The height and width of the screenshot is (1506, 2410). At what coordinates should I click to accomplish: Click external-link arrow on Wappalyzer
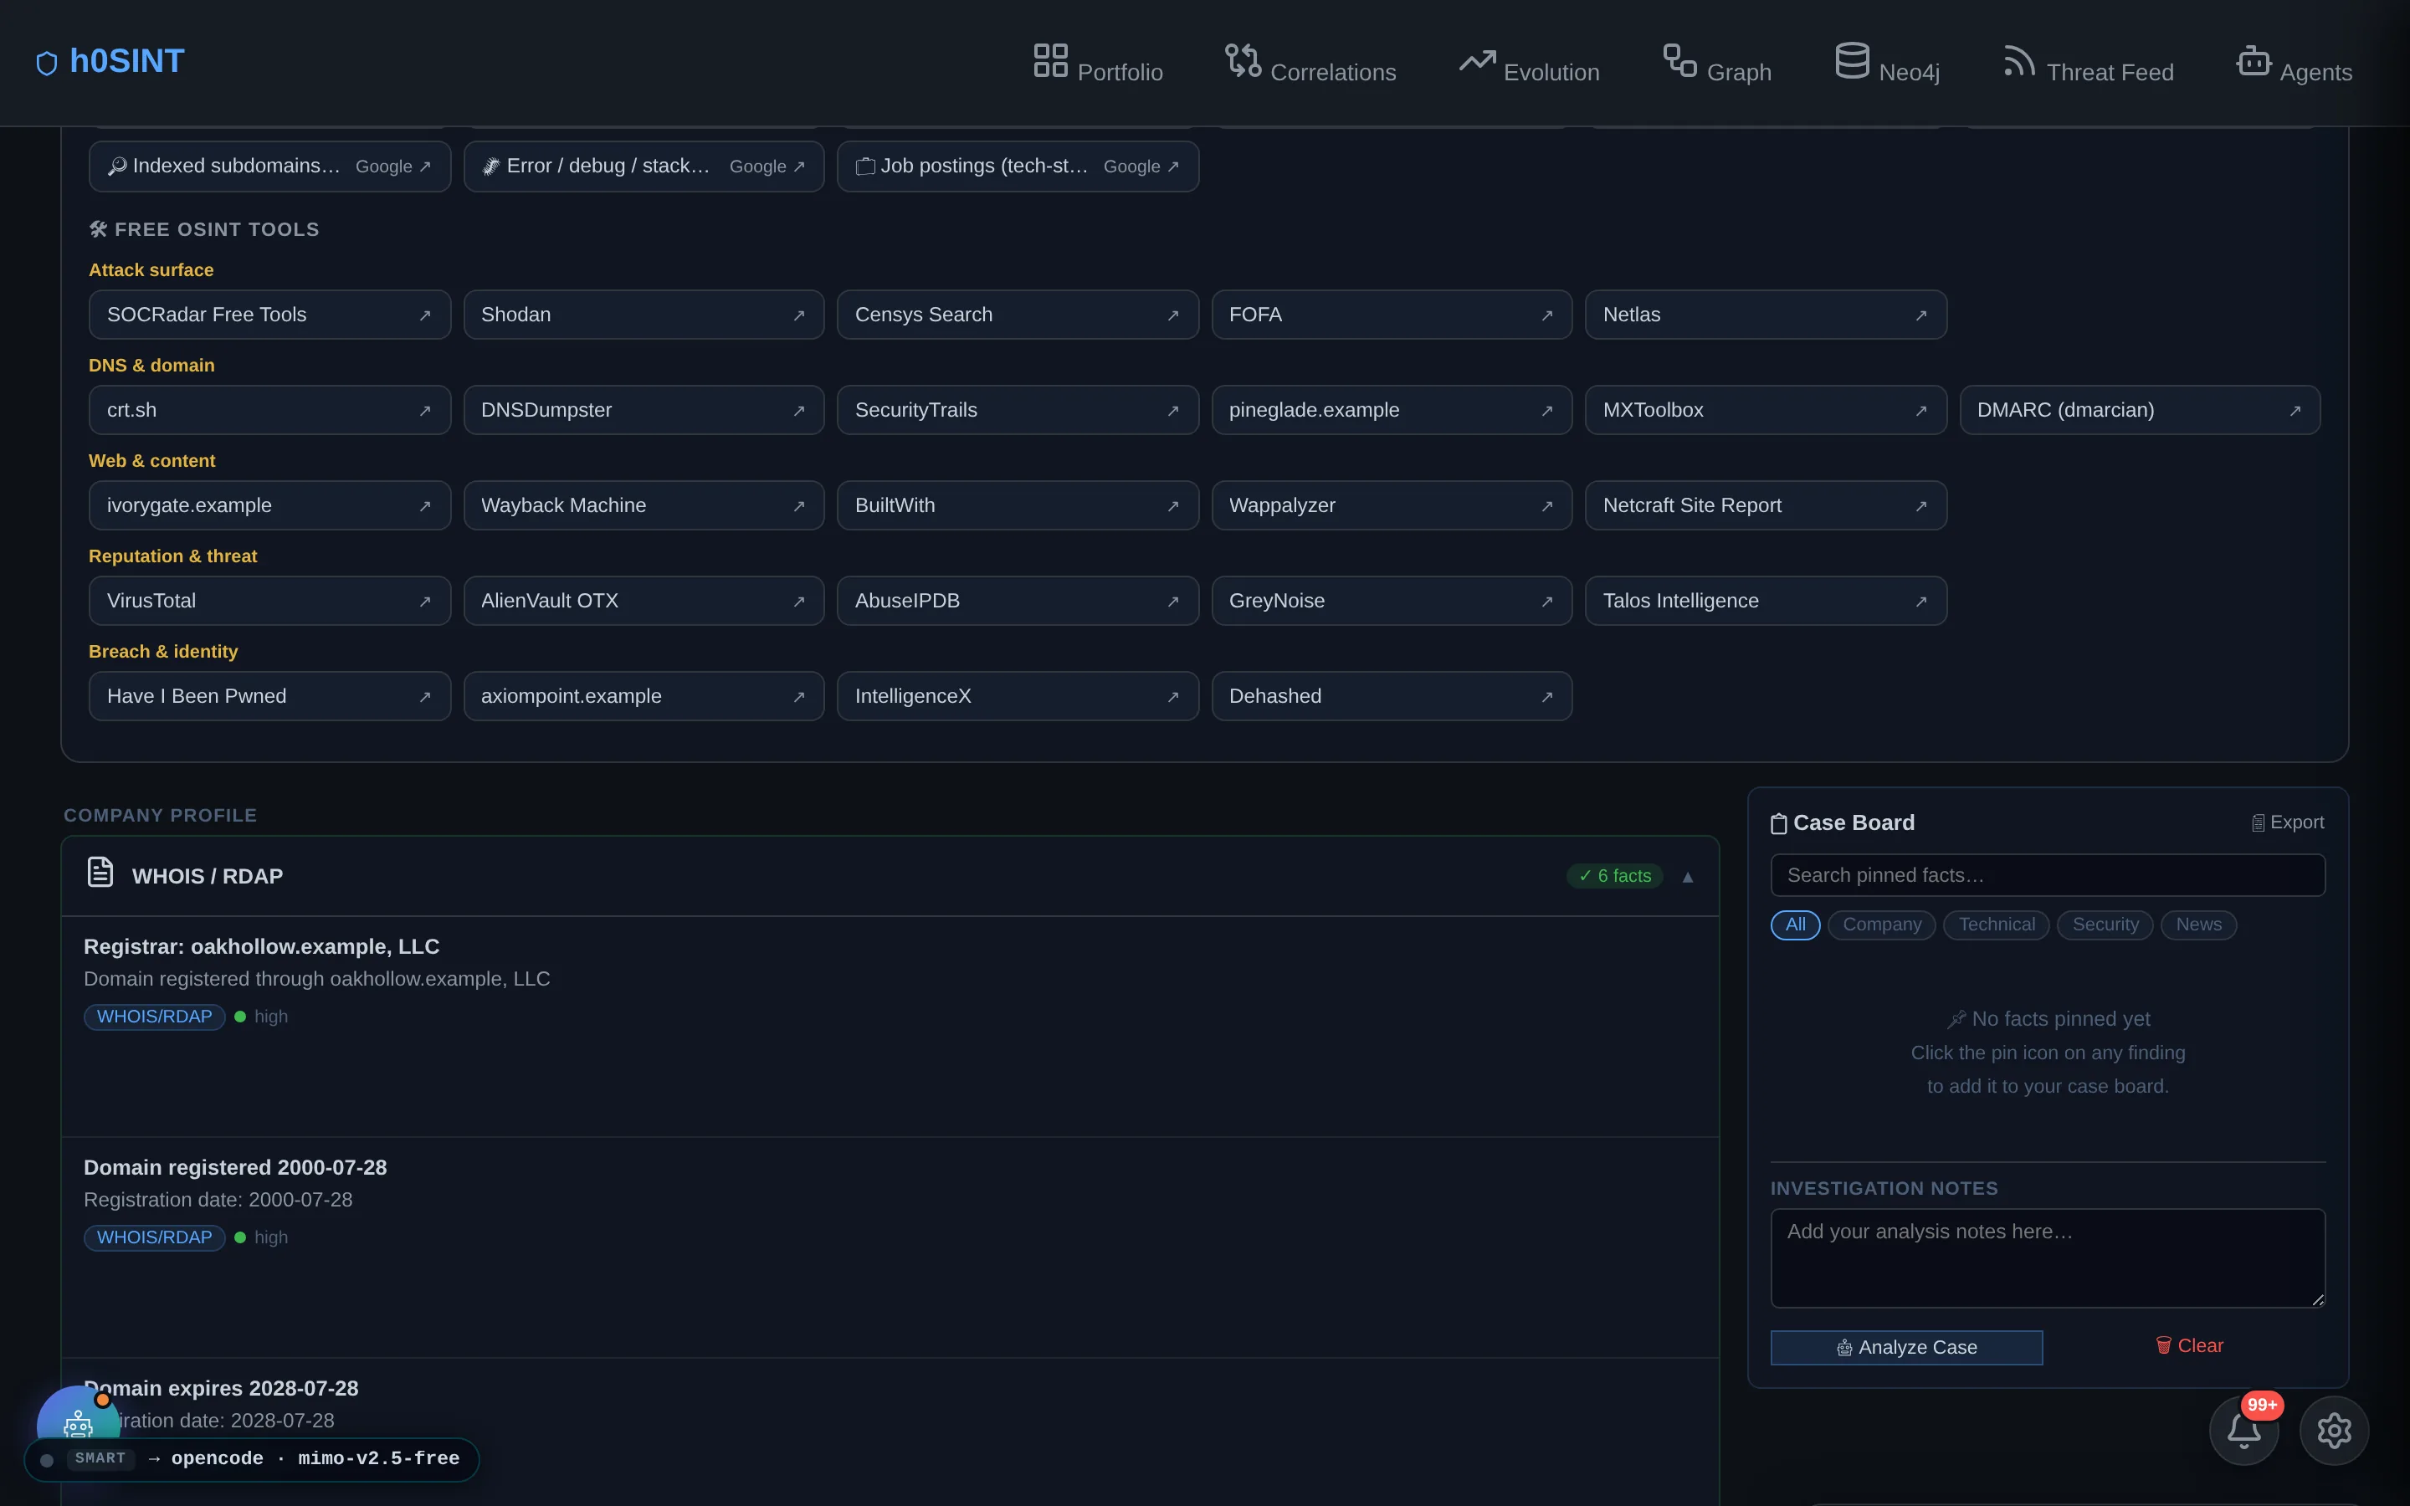tap(1546, 507)
